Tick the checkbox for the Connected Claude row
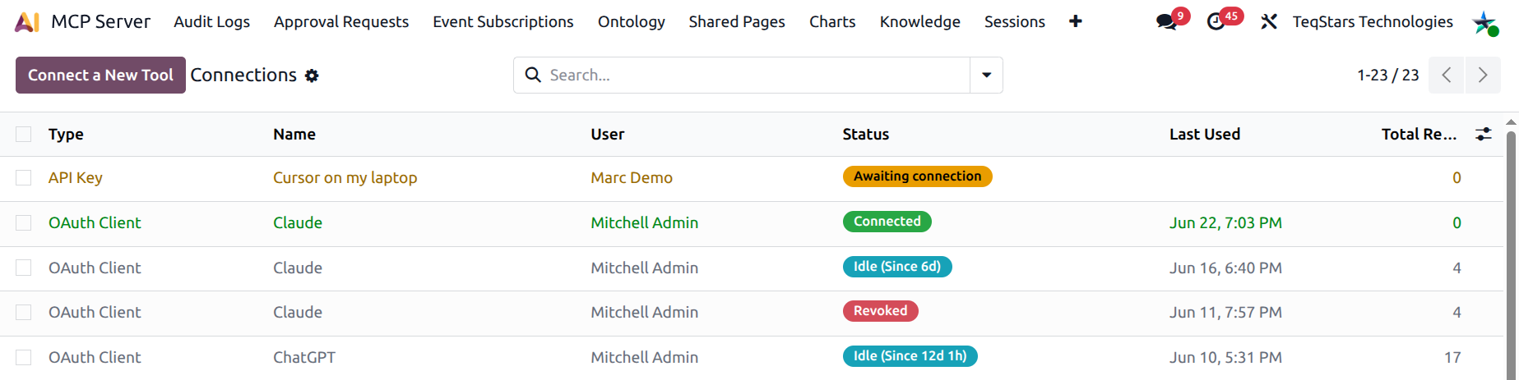Viewport: 1519px width, 380px height. click(x=24, y=223)
